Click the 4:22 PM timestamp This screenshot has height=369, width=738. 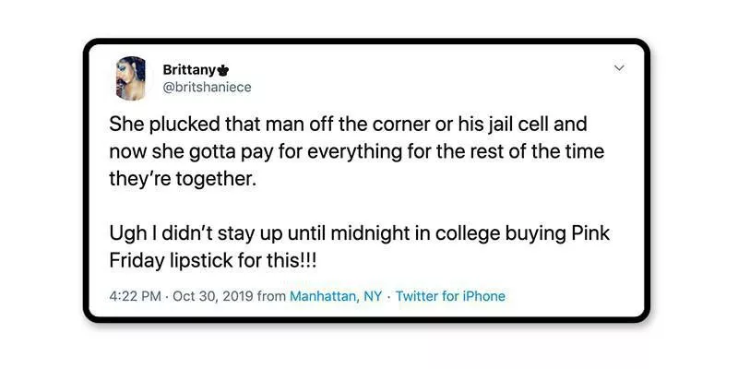(134, 296)
